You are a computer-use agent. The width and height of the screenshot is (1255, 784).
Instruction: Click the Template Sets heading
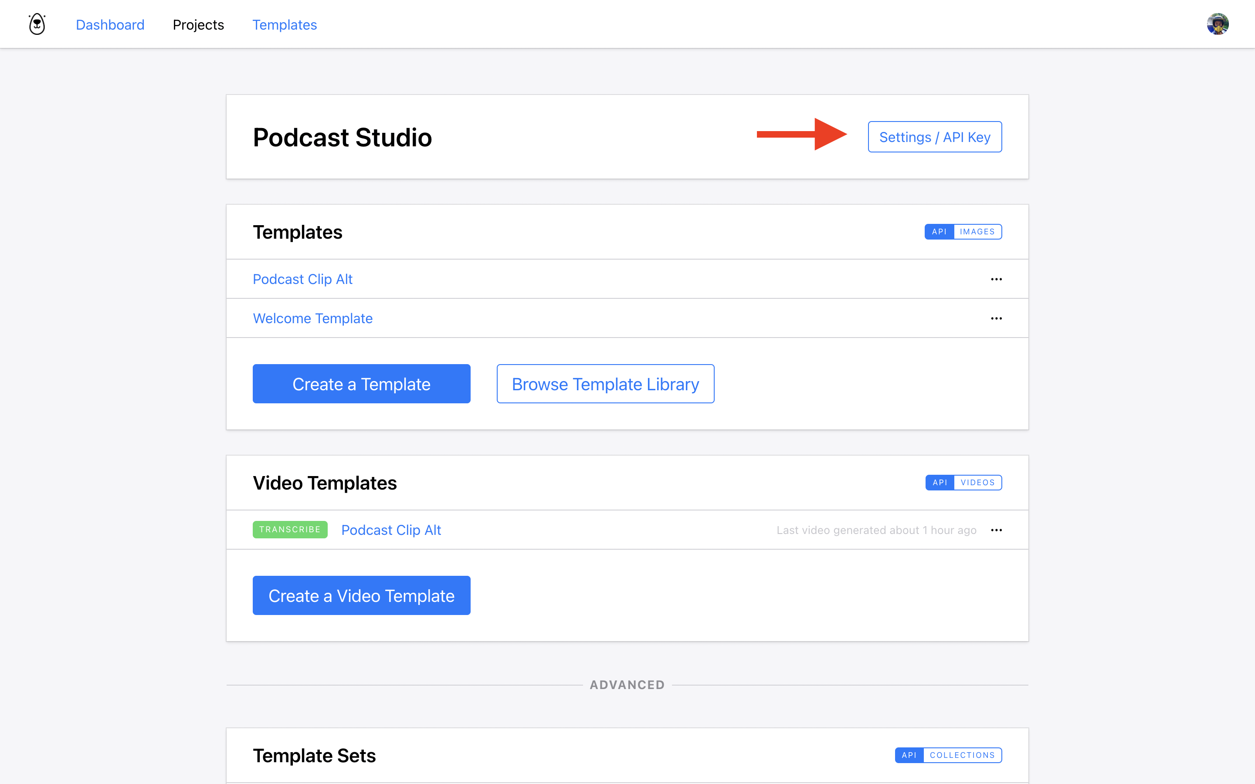pos(314,756)
